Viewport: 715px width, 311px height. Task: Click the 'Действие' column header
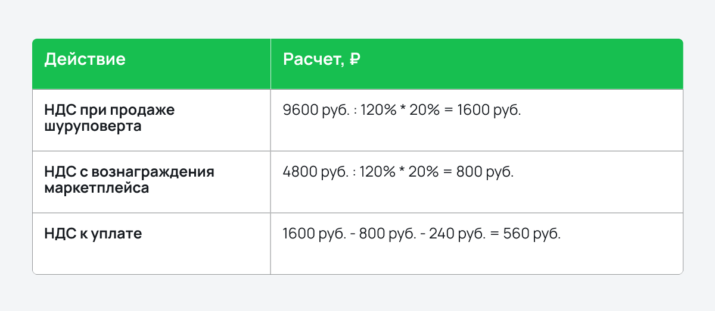coord(85,59)
